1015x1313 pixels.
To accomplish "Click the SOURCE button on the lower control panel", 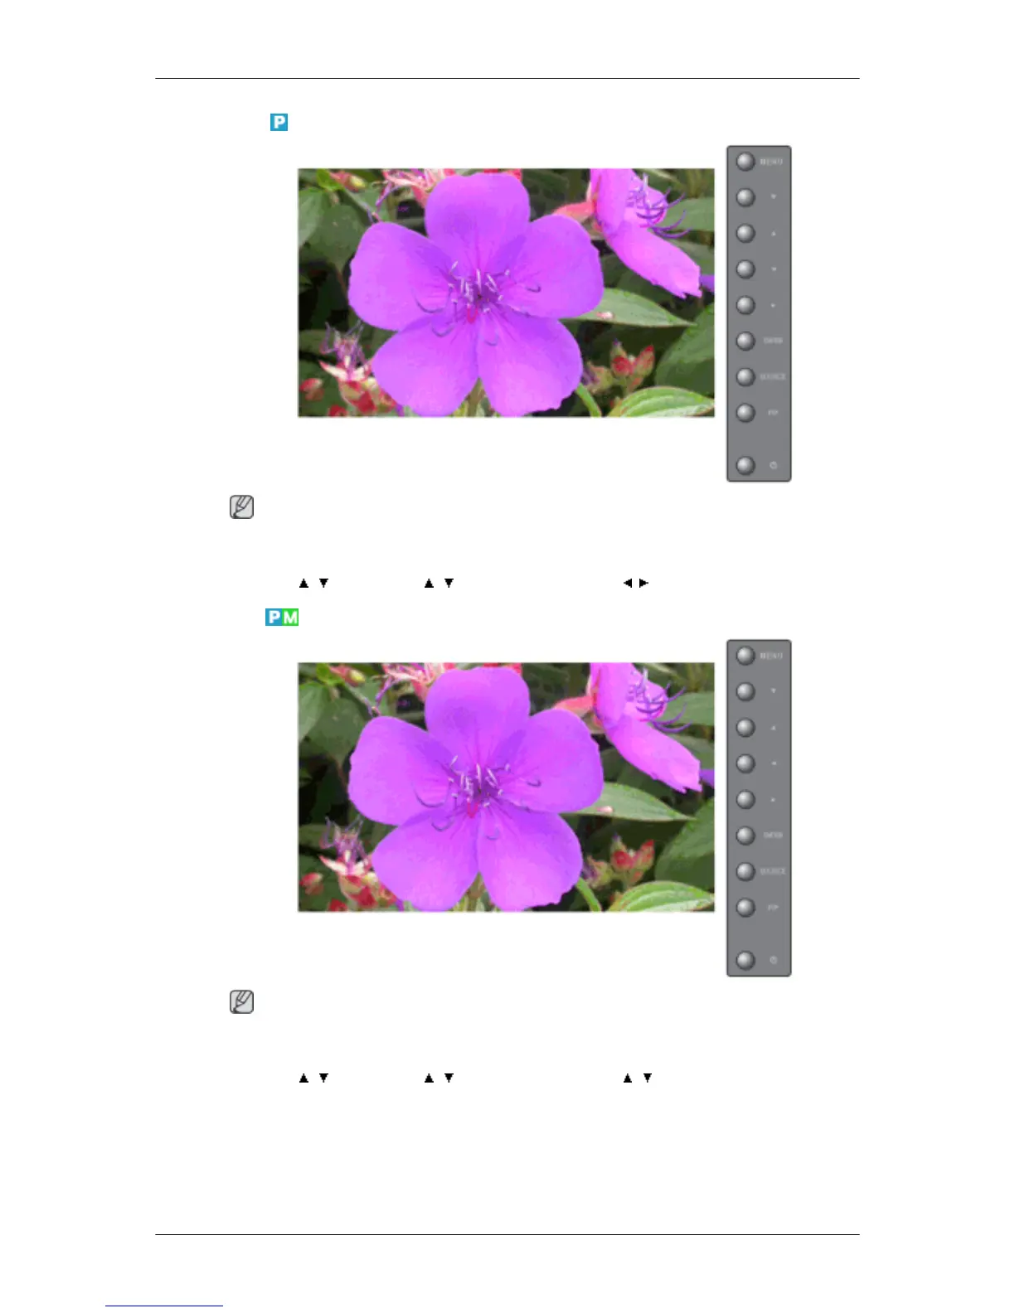I will point(745,871).
